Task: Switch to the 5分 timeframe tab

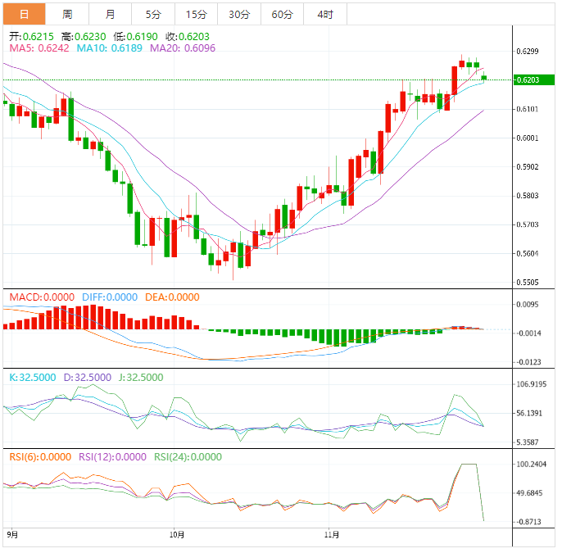Action: coord(153,15)
